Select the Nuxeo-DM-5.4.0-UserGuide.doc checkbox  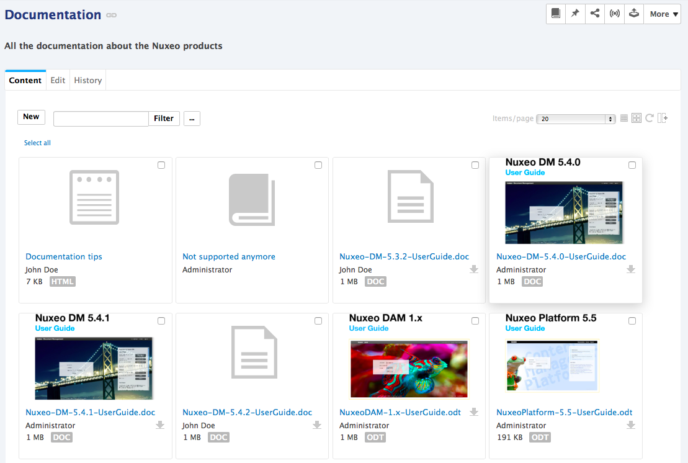point(632,165)
